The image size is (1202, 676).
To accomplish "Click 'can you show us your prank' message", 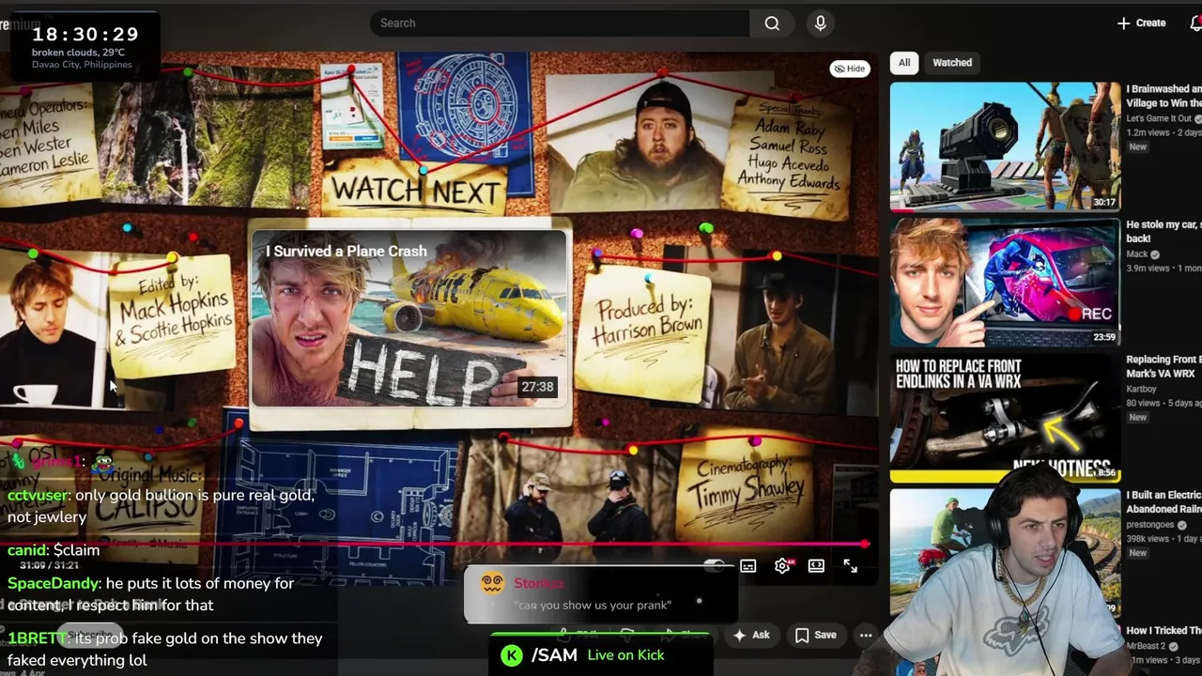I will pos(593,606).
